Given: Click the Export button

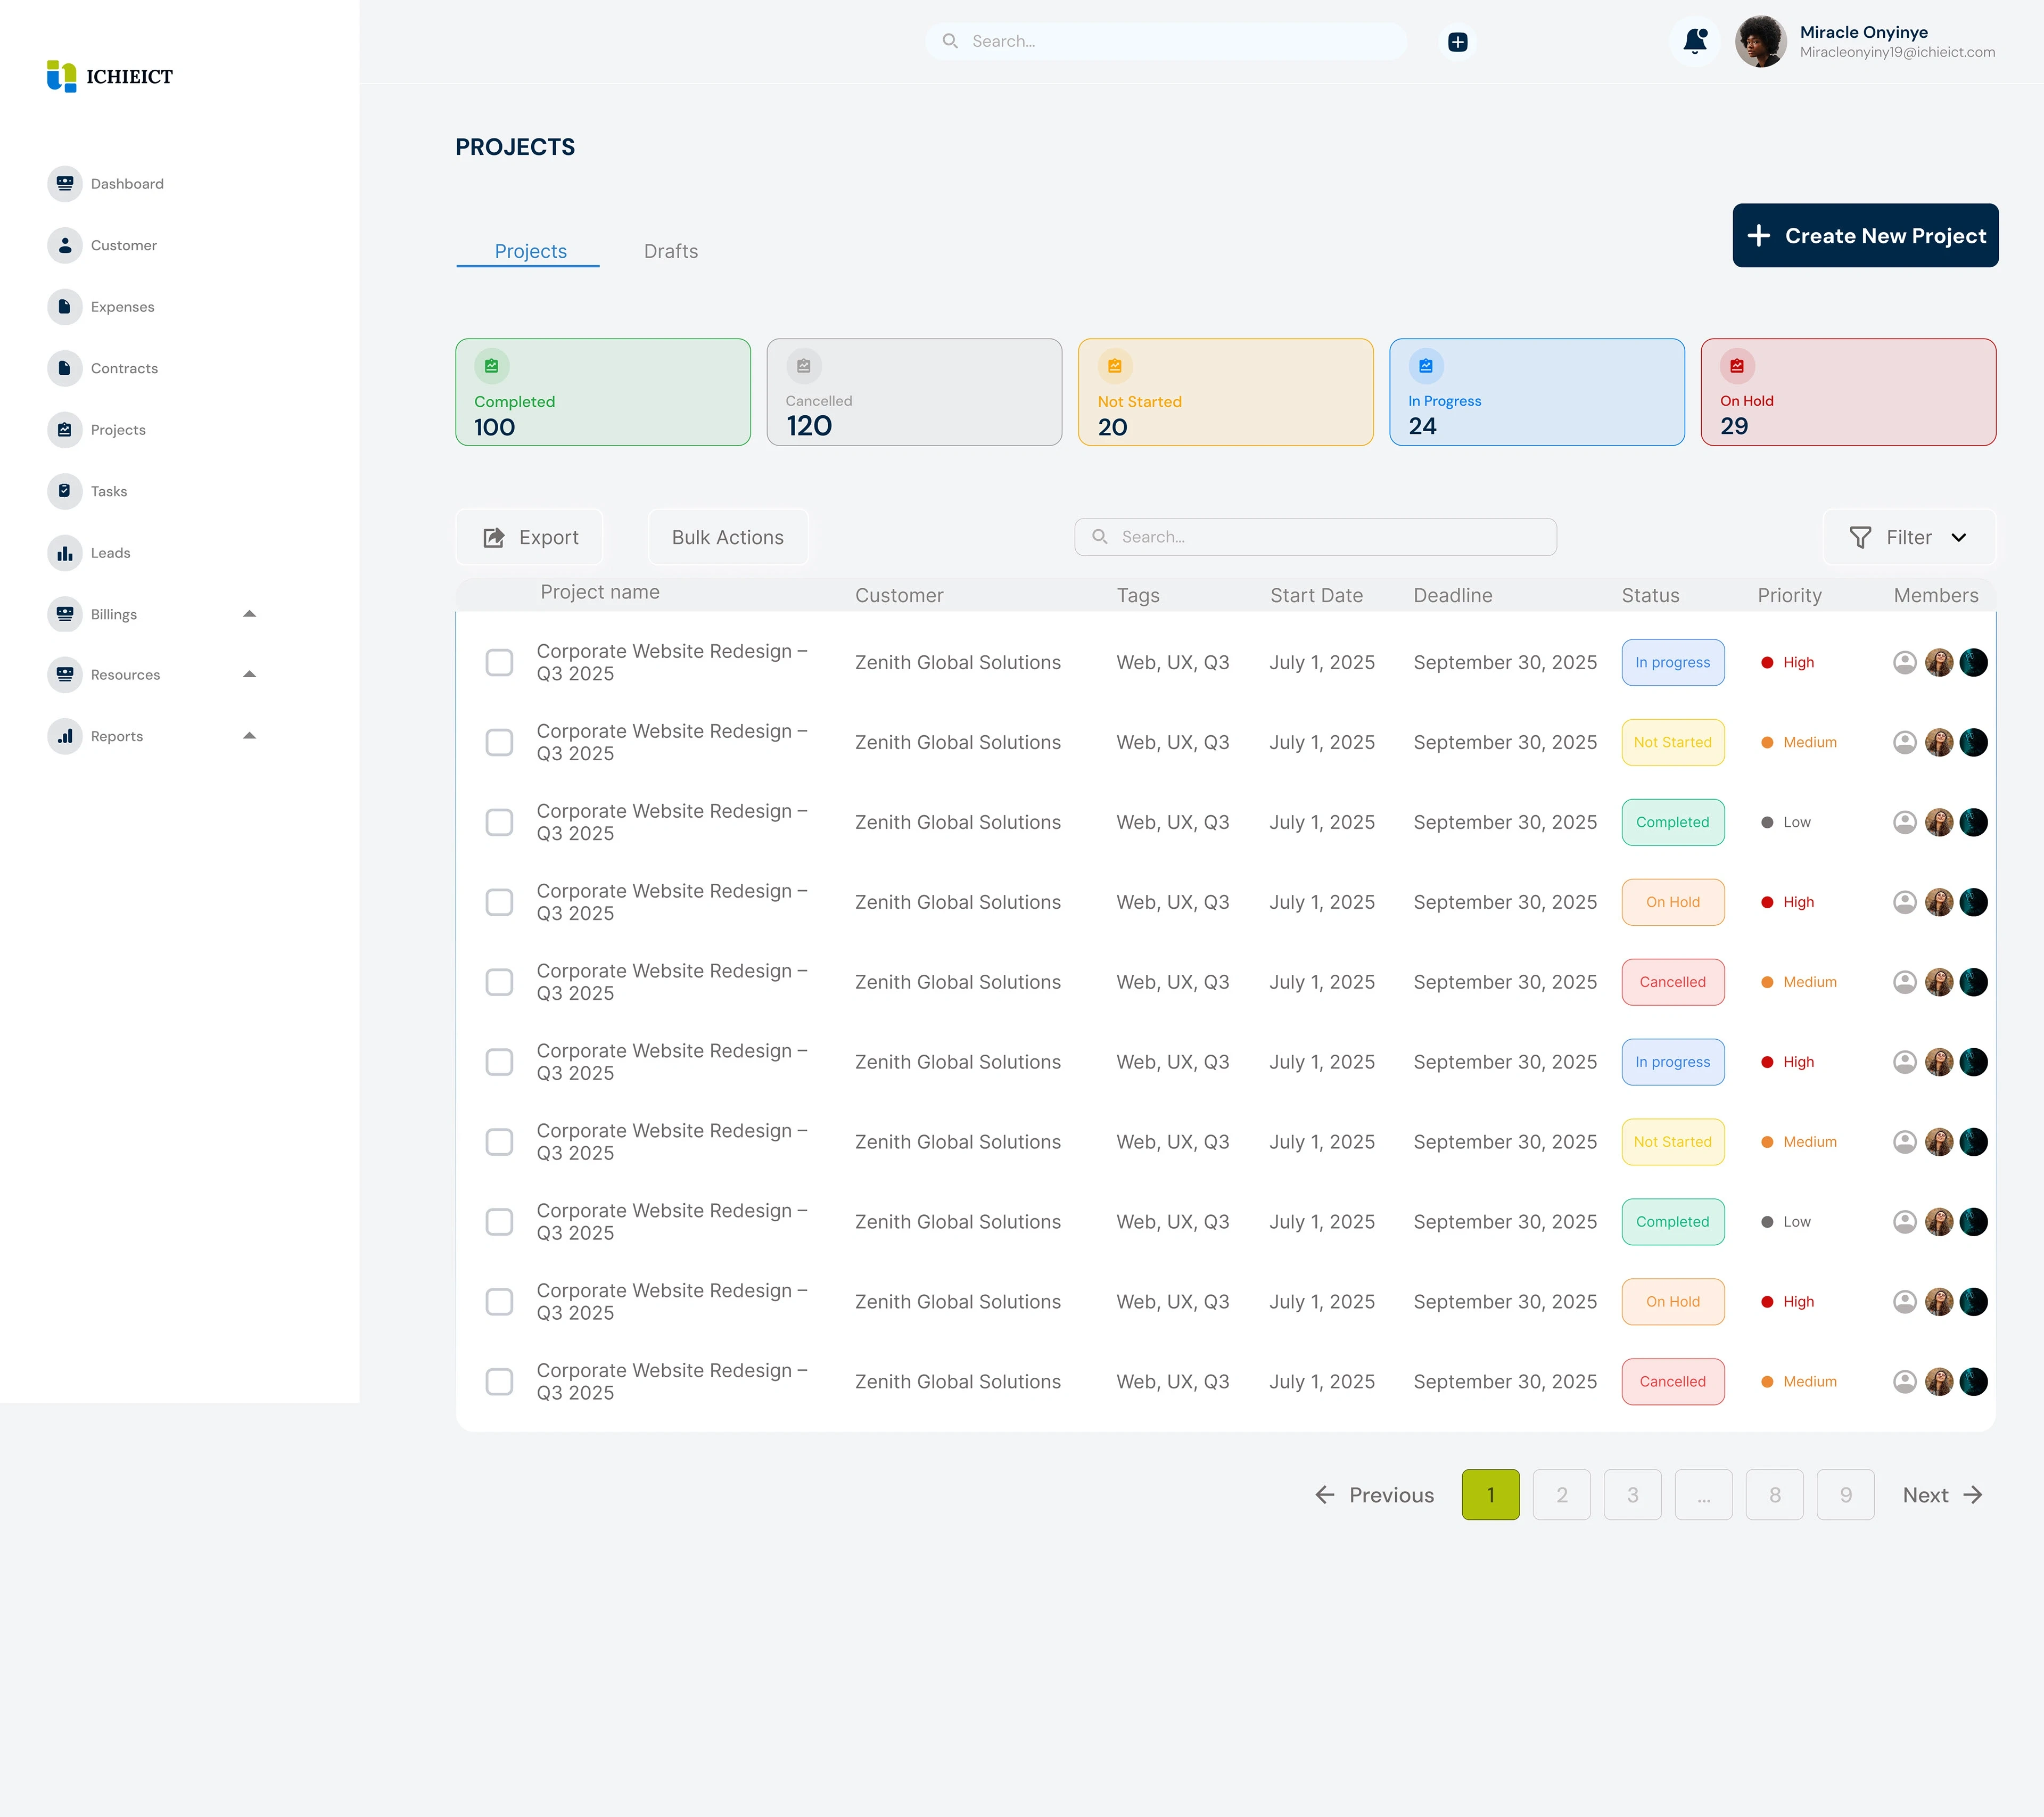Looking at the screenshot, I should 530,537.
